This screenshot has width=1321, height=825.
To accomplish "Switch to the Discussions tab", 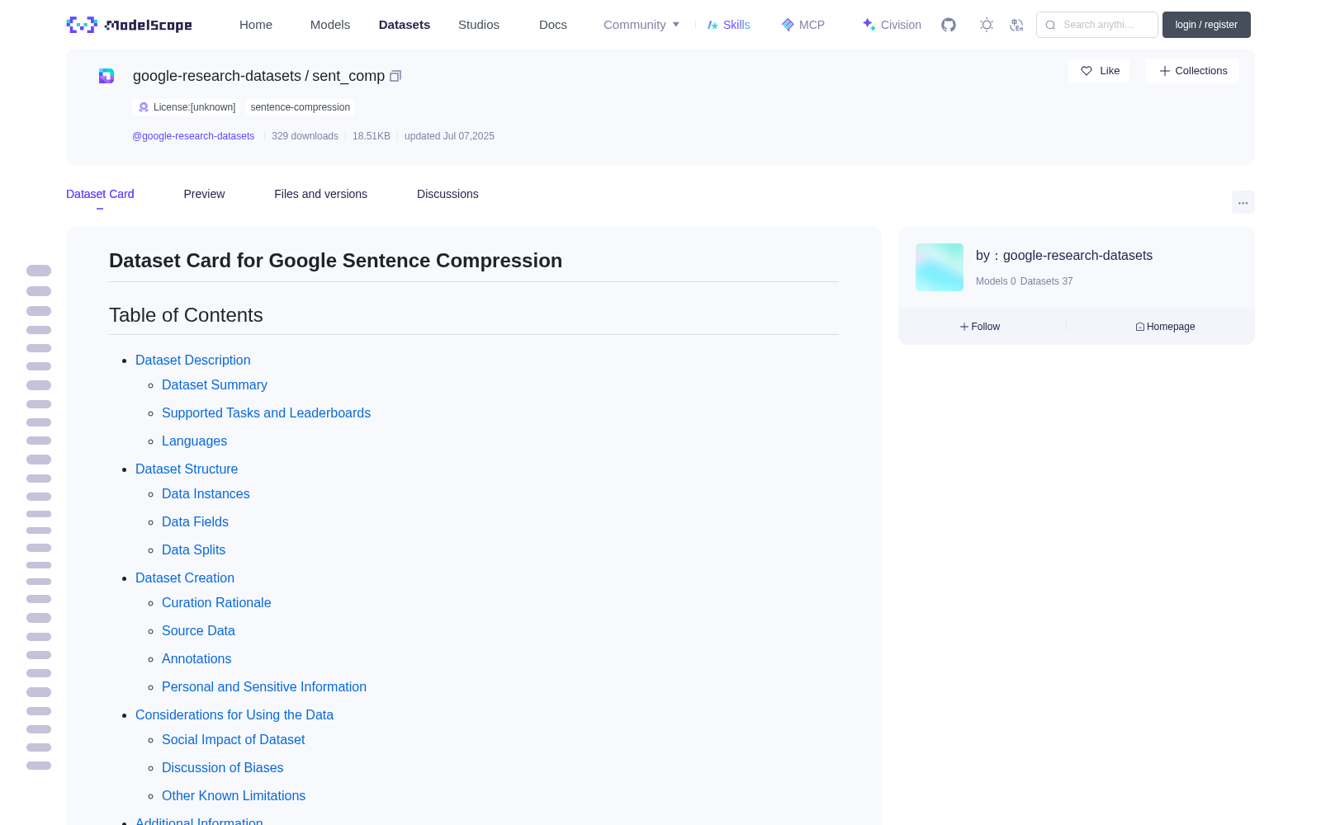I will [x=447, y=194].
